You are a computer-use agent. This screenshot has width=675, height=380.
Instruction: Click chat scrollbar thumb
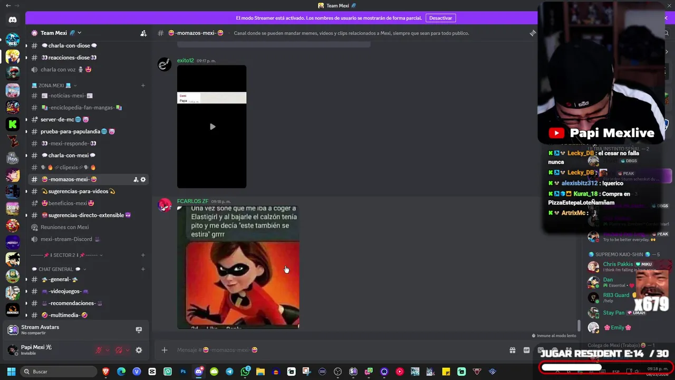[x=579, y=326]
